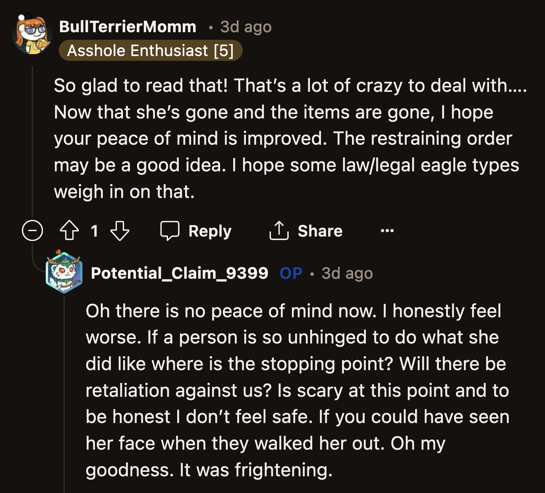This screenshot has height=493, width=545.
Task: Click Potential_Claim_9399's hexagonal dragon avatar
Action: (64, 273)
